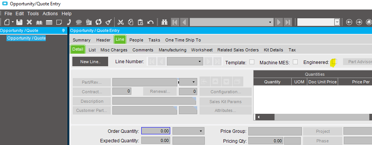Click the Save floppy disk icon
This screenshot has width=372, height=145.
point(19,22)
